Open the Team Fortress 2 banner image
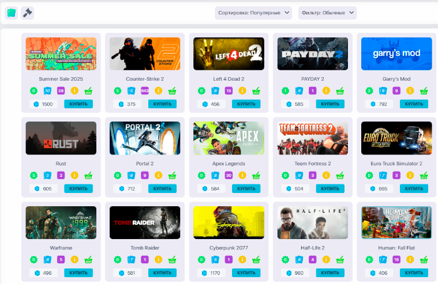Screen dimensions: 438x284 point(313,138)
